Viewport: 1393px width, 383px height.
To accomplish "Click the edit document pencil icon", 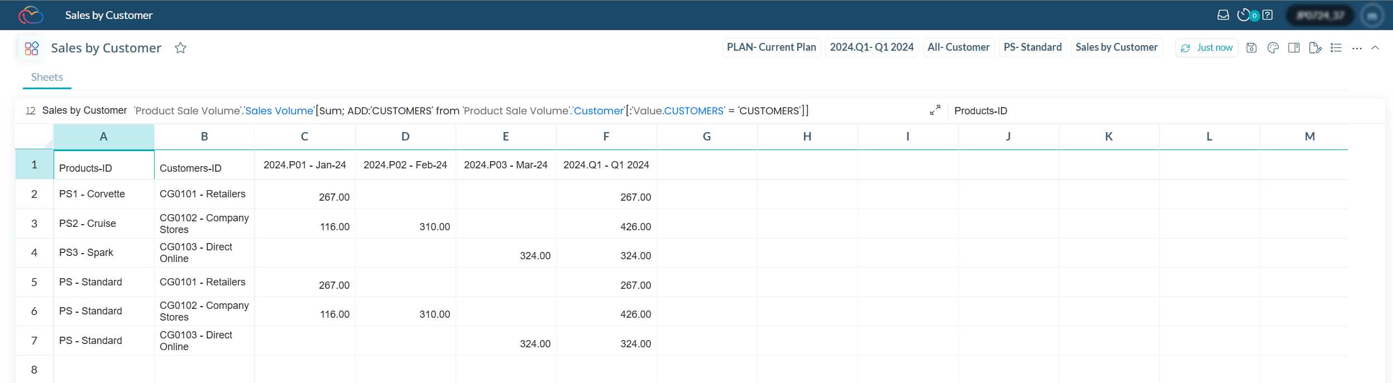I will coord(1315,48).
